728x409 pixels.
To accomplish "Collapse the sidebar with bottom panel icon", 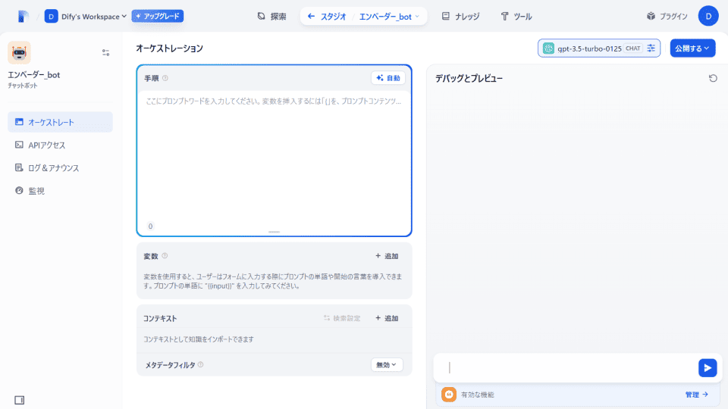I will pos(19,400).
